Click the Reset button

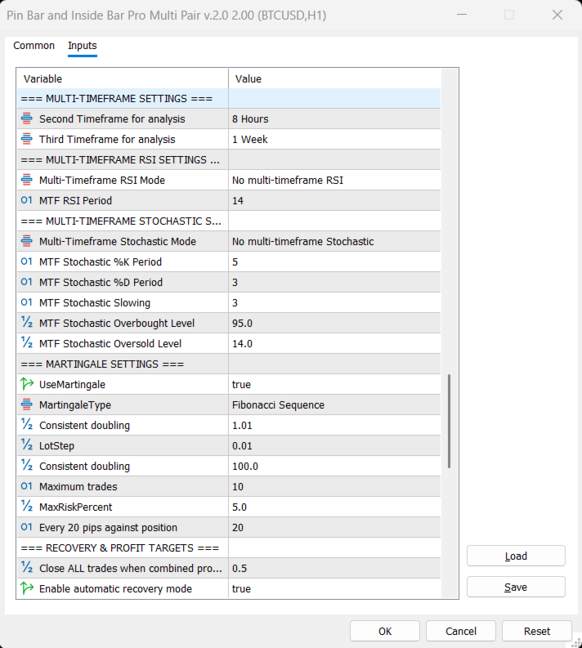(537, 631)
